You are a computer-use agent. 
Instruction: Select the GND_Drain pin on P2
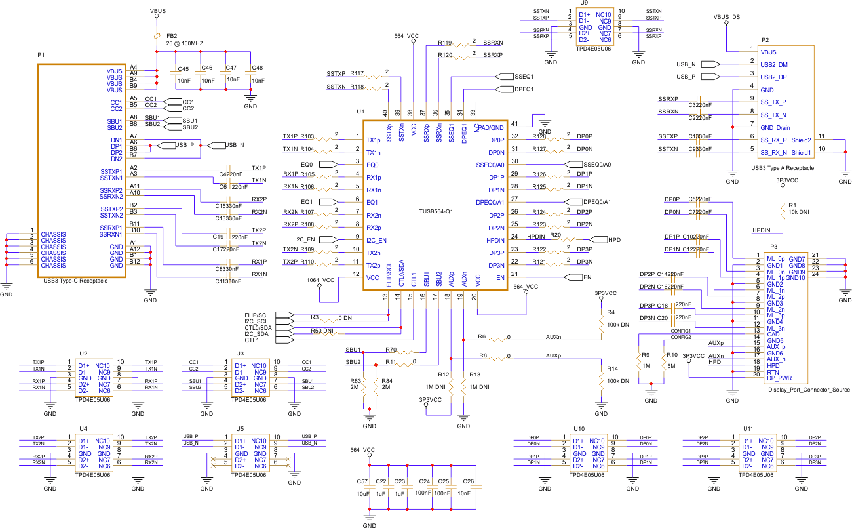coord(776,127)
